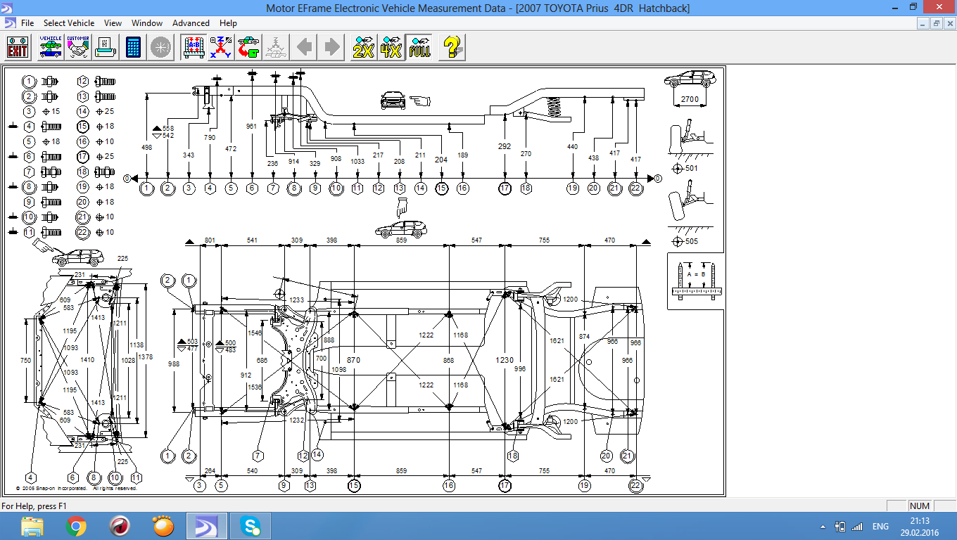Open the Advanced menu

(191, 23)
